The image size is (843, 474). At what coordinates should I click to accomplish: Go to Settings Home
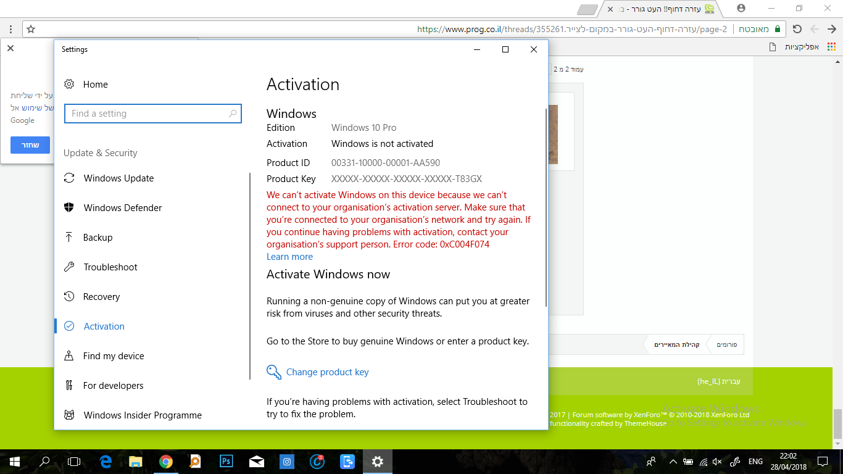point(86,85)
